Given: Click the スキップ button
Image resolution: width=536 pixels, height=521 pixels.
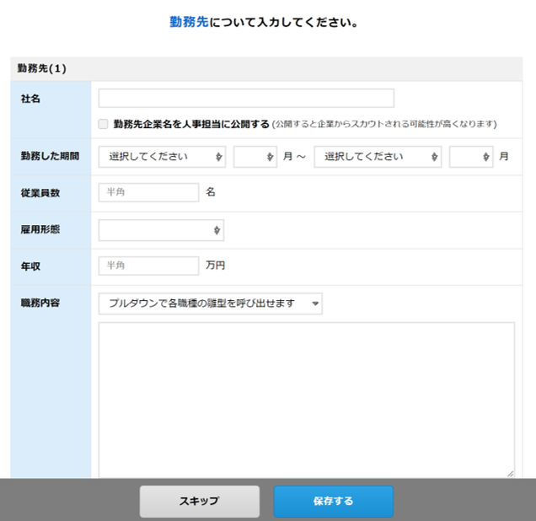Looking at the screenshot, I should 200,501.
